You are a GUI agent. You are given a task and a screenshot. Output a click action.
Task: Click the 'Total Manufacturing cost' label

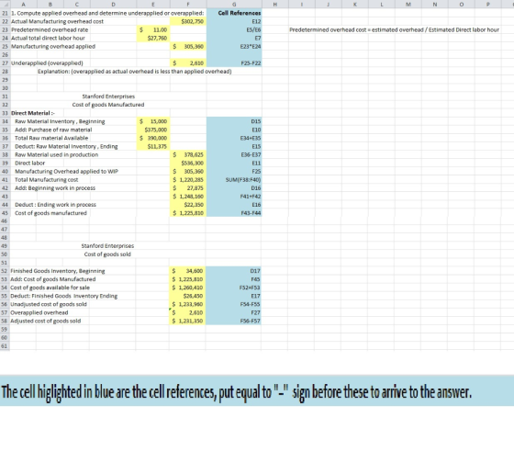point(47,180)
